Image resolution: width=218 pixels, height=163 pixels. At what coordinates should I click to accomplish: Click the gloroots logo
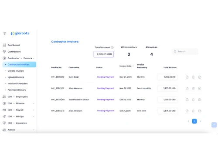click(x=20, y=33)
